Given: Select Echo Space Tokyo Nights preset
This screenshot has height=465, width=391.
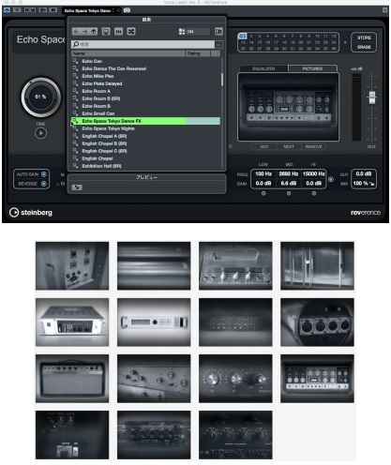Looking at the screenshot, I should [145, 128].
